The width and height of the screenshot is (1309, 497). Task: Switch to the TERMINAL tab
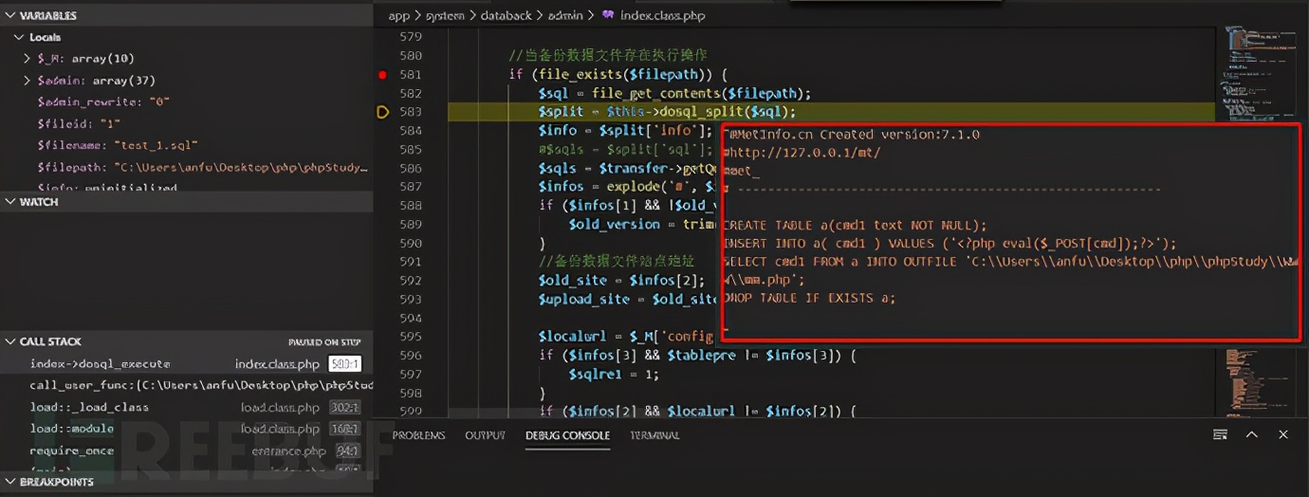654,435
